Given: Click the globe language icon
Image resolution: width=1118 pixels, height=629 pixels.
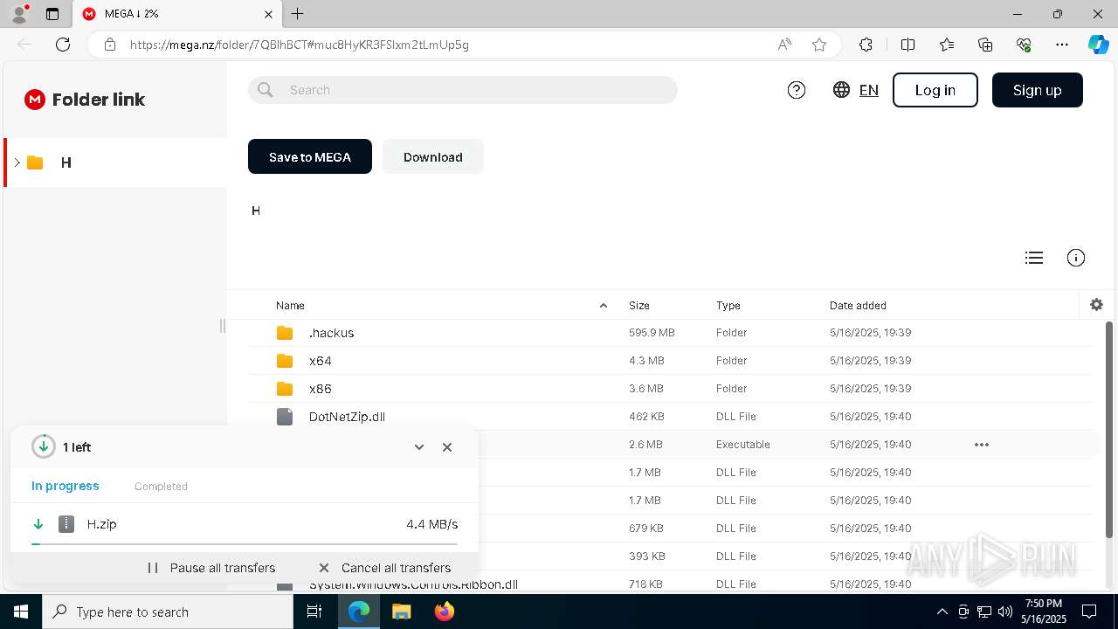Looking at the screenshot, I should pos(841,90).
